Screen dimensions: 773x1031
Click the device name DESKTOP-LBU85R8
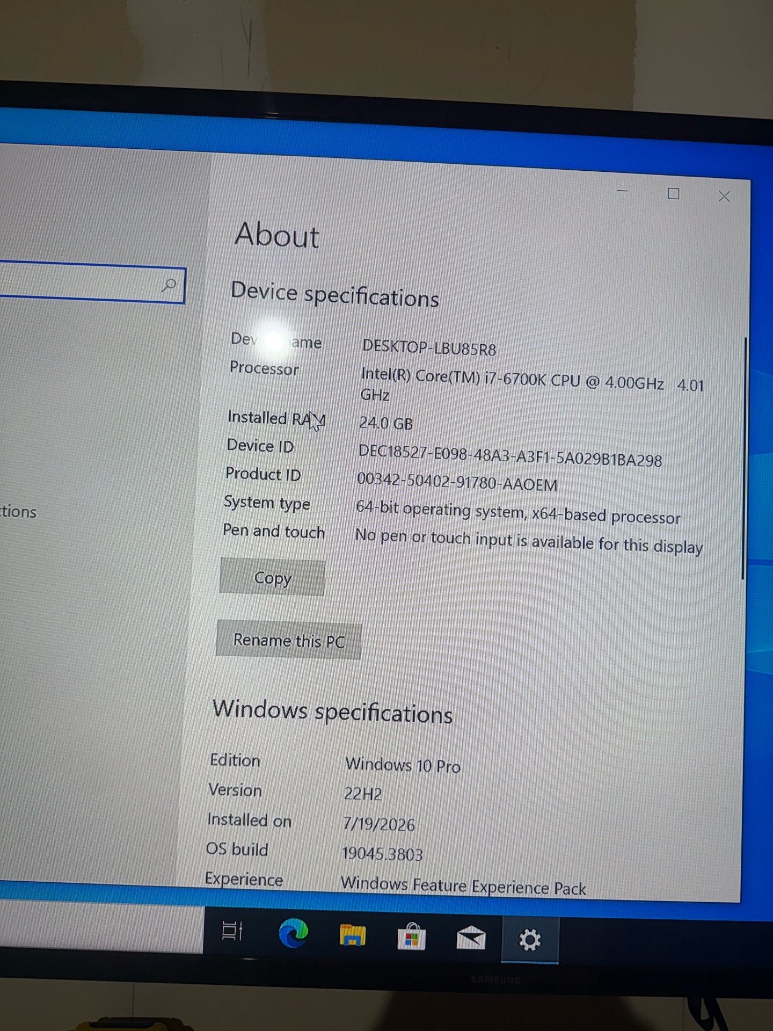click(429, 347)
